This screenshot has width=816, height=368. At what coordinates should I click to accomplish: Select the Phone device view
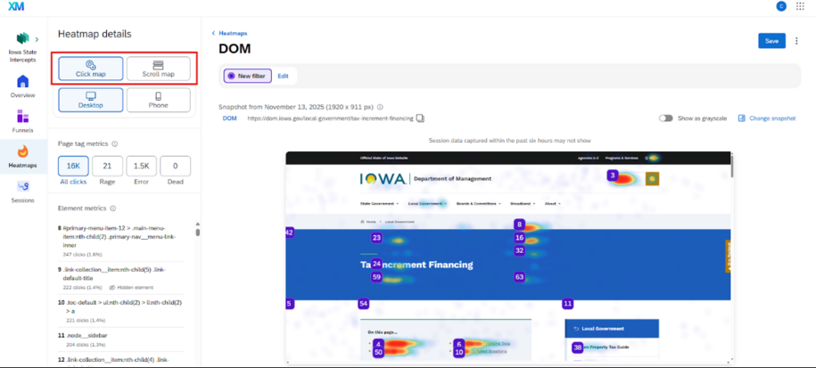158,100
